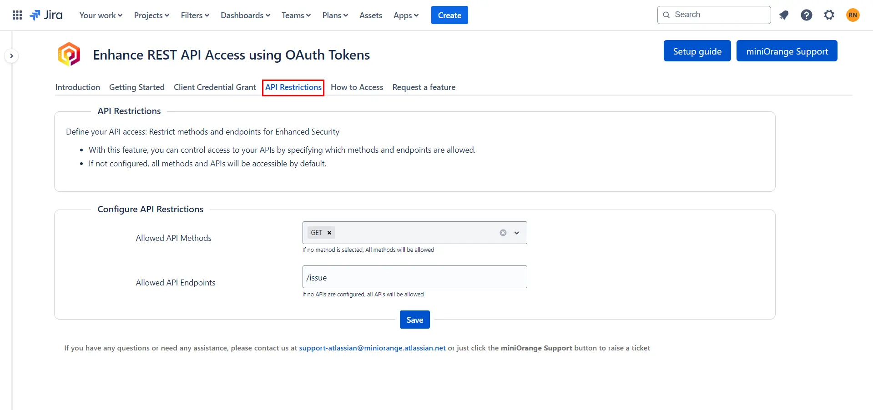Expand the Allowed API Methods dropdown arrow
Screen dimensions: 873x410
point(517,233)
